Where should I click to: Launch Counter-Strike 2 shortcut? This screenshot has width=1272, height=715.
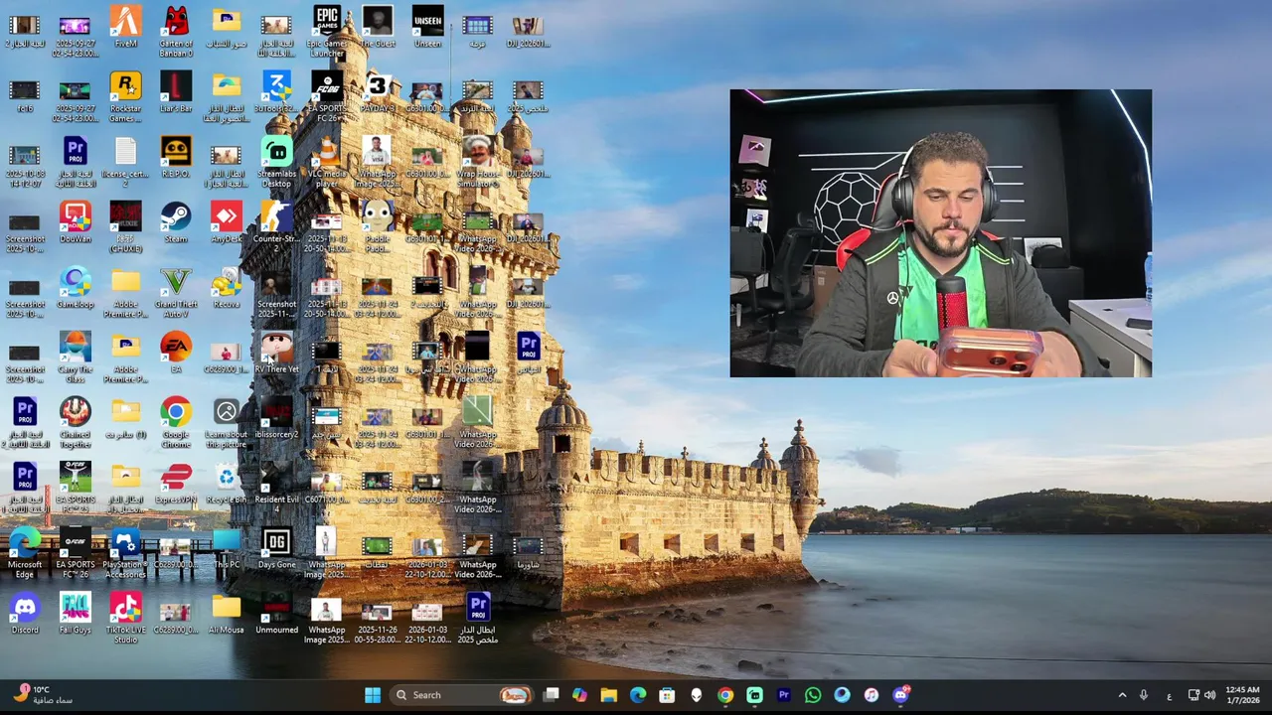coord(276,227)
